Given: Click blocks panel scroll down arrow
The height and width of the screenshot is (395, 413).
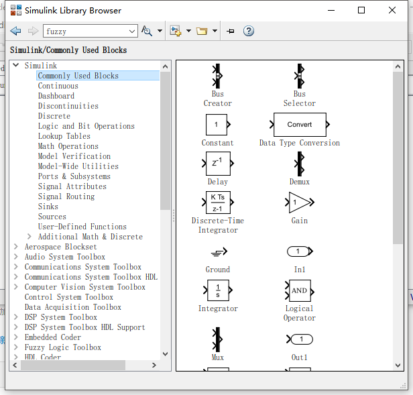Looking at the screenshot, I should point(398,365).
